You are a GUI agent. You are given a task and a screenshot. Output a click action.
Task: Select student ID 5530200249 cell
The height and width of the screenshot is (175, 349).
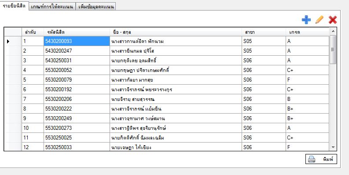click(77, 118)
